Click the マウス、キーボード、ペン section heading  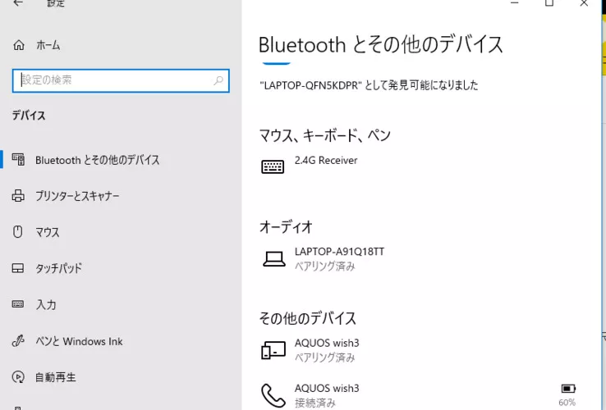click(x=325, y=135)
